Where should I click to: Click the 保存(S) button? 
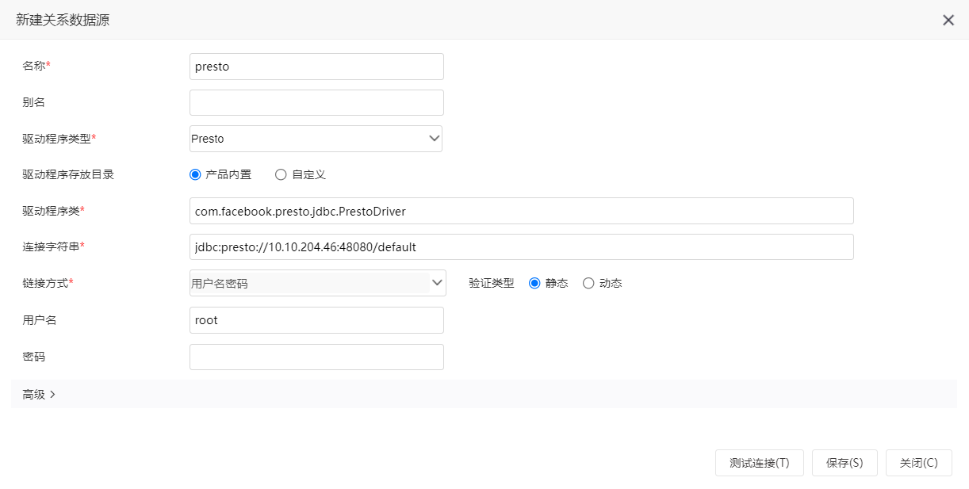pos(845,463)
